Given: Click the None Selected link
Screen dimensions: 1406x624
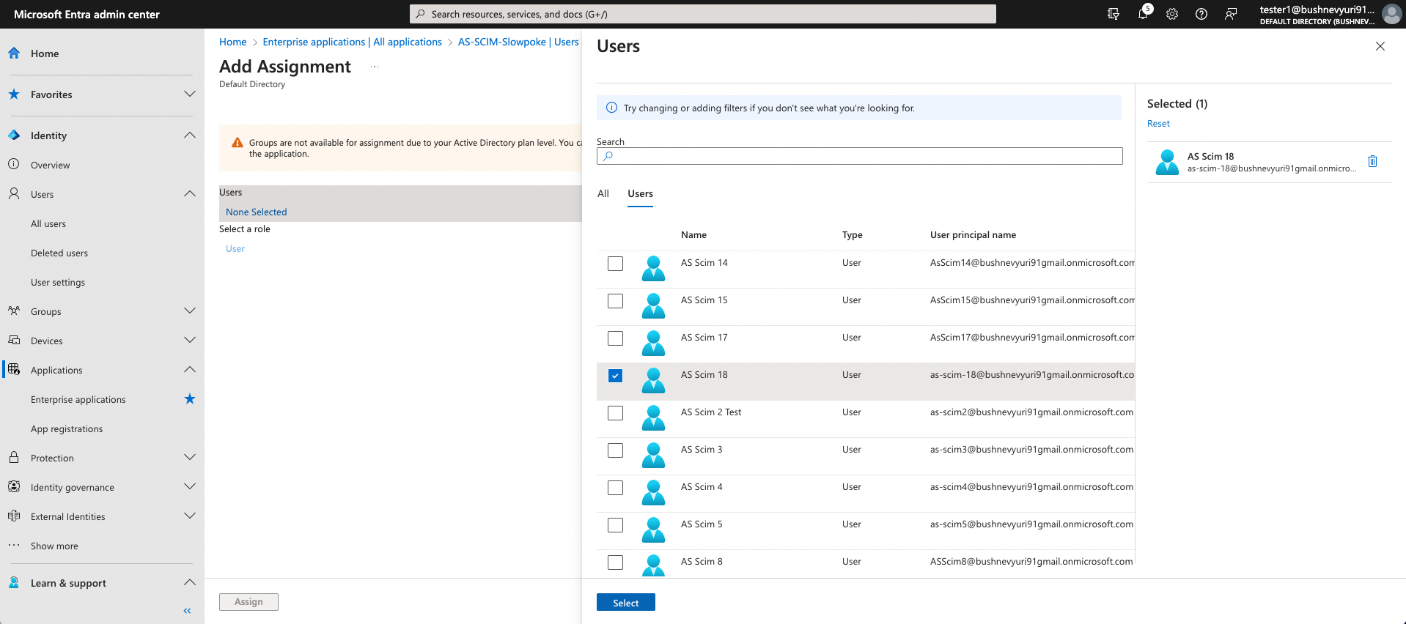Looking at the screenshot, I should [x=257, y=212].
